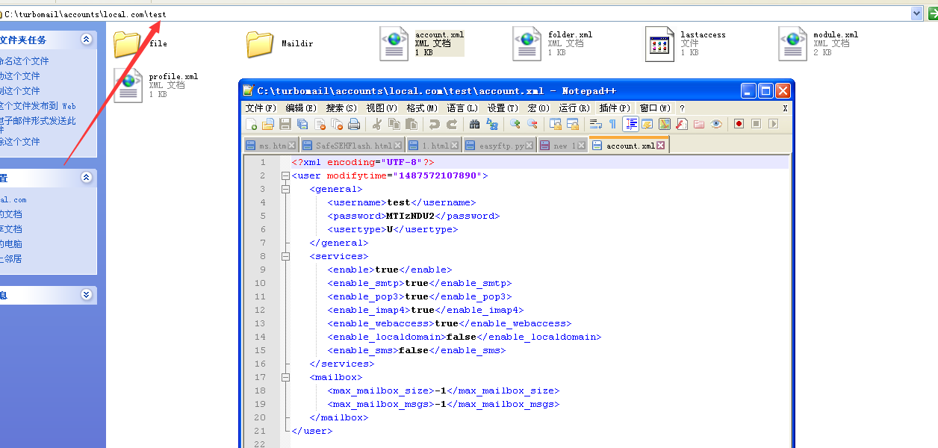Click the New file icon in Notepad++ toolbar

point(252,124)
